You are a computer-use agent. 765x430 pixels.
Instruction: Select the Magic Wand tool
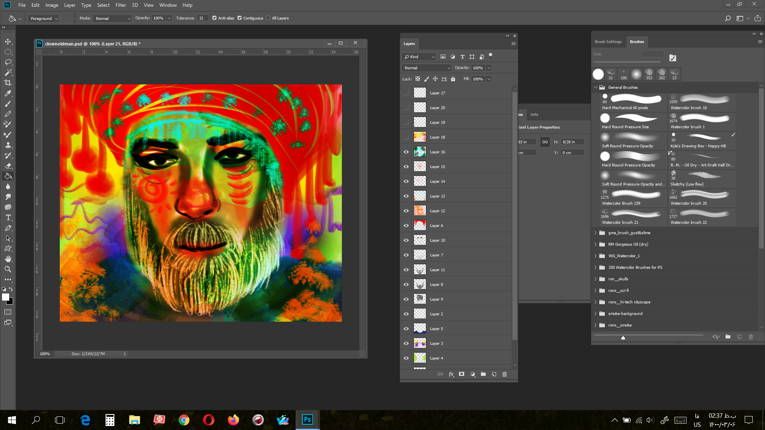(8, 72)
